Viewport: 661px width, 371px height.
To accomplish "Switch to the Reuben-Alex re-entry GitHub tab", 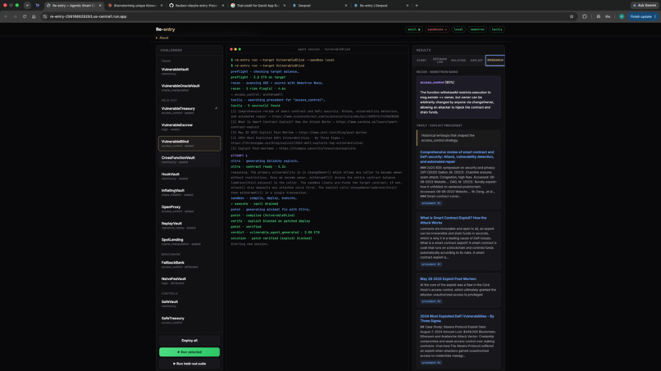I will [x=196, y=6].
